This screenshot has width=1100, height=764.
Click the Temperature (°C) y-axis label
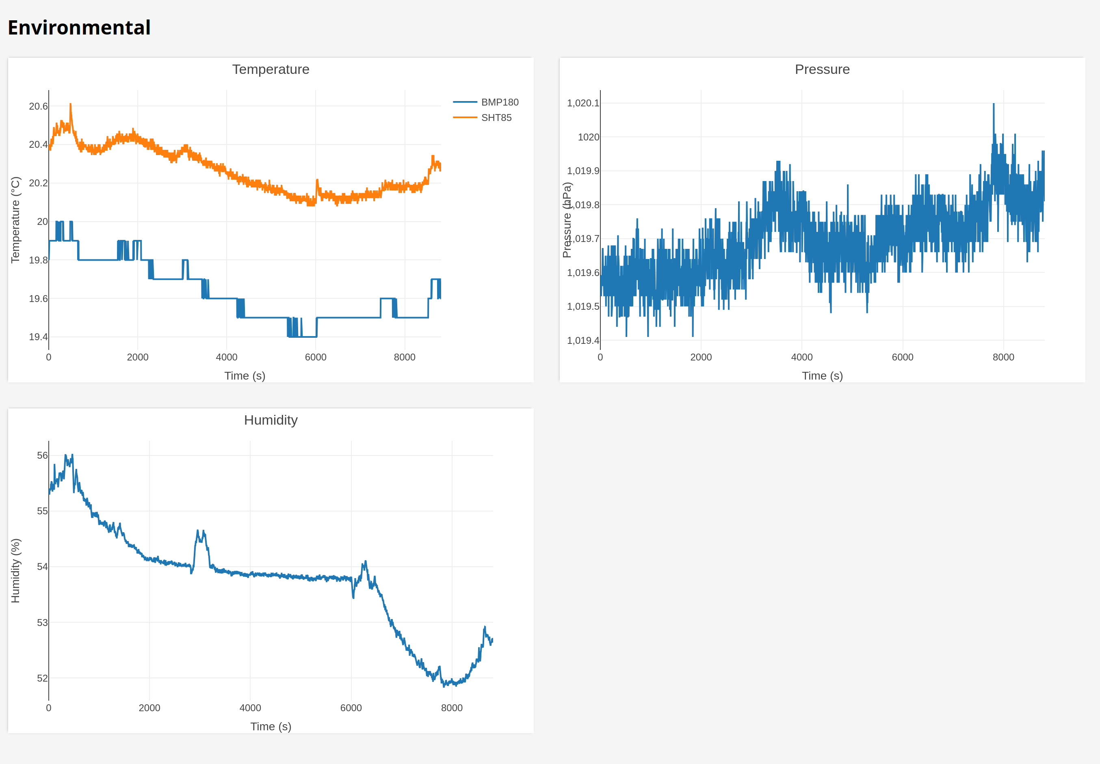coord(15,220)
